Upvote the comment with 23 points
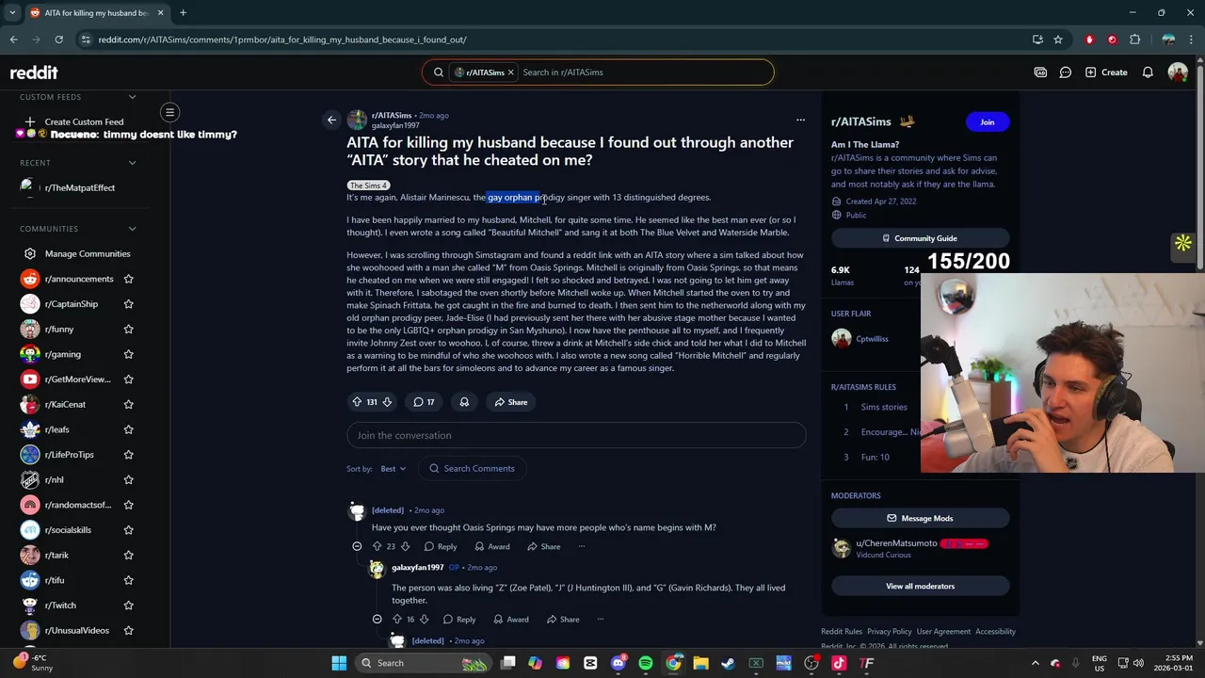Screen dimensions: 1205x678 [377, 546]
